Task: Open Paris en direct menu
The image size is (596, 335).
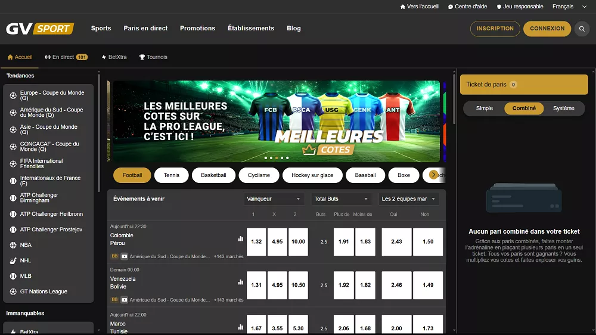Action: (145, 28)
